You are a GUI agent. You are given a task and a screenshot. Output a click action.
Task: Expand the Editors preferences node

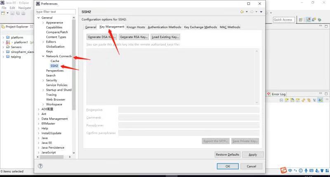pyautogui.click(x=43, y=42)
